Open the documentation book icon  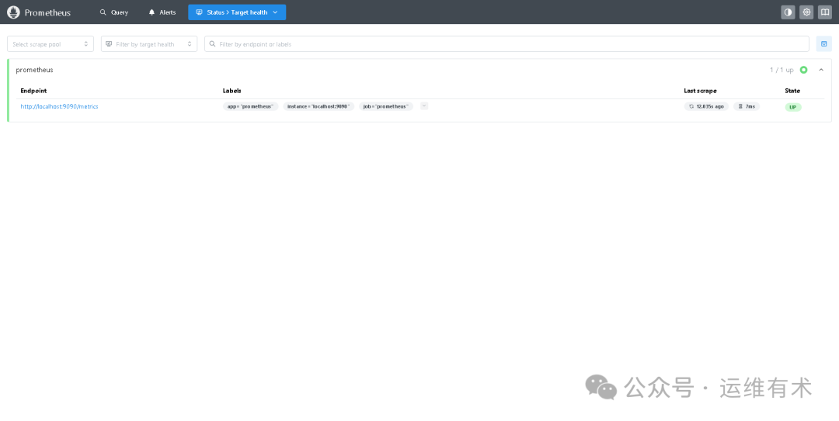[x=824, y=12]
